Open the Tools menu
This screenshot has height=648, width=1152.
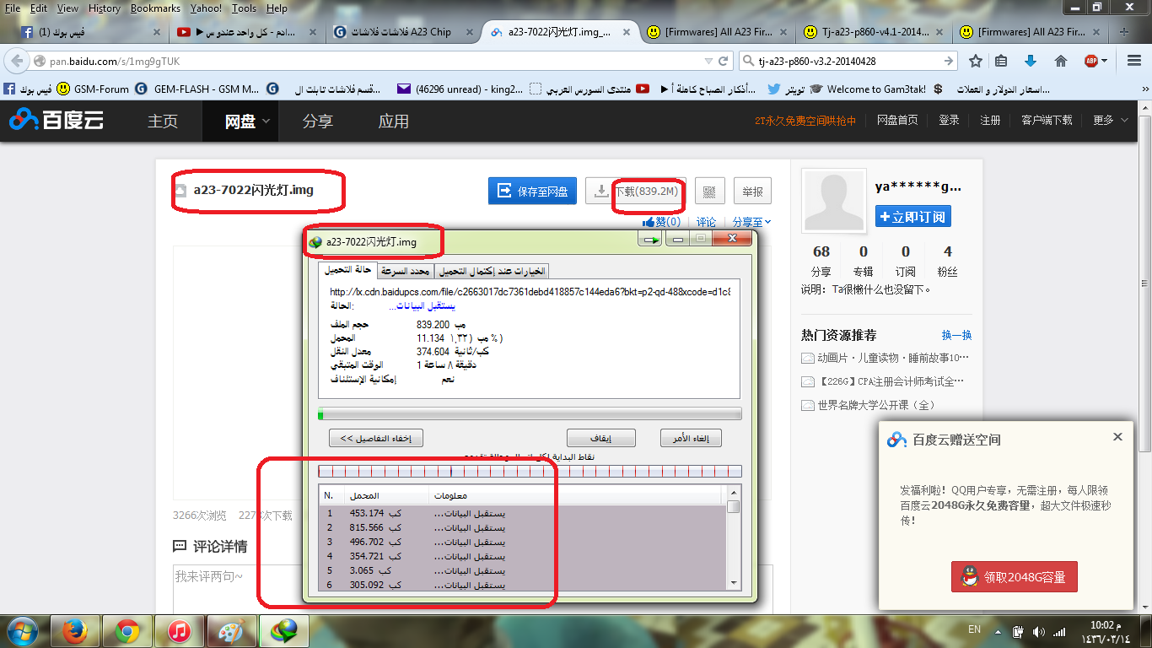[244, 8]
